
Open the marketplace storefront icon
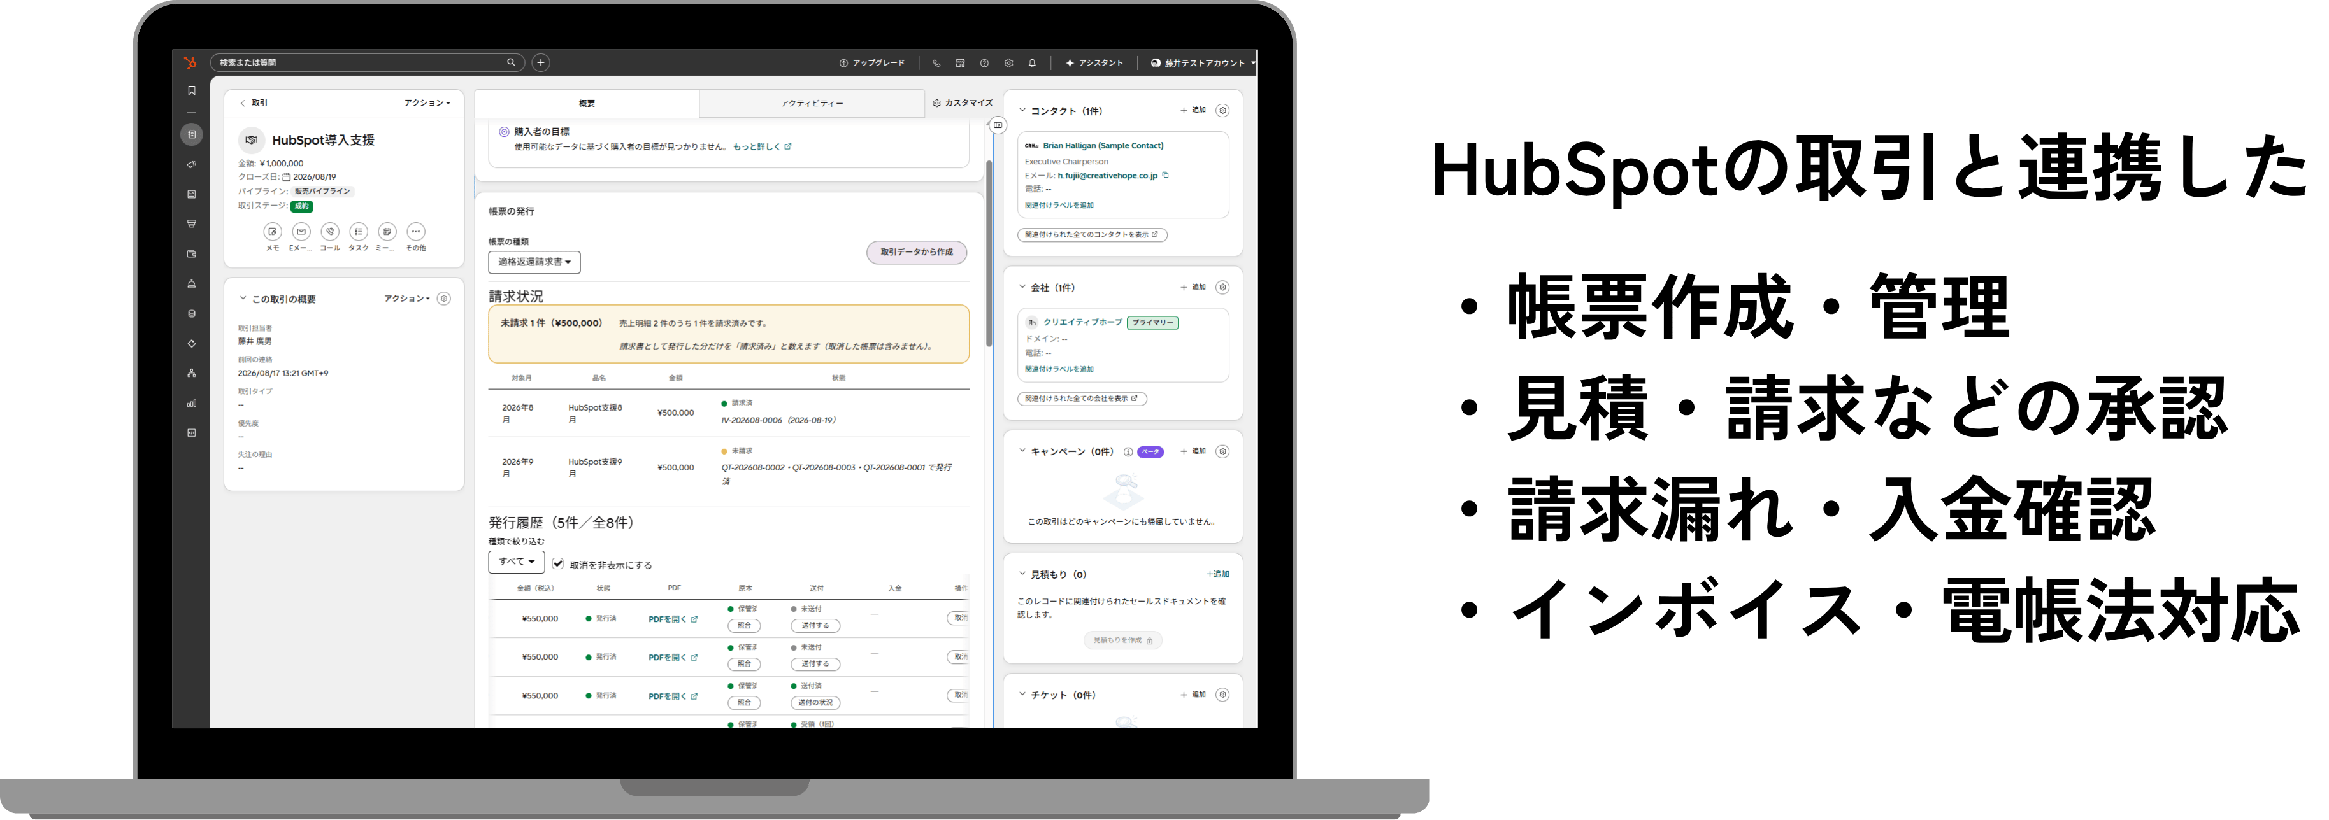[960, 63]
